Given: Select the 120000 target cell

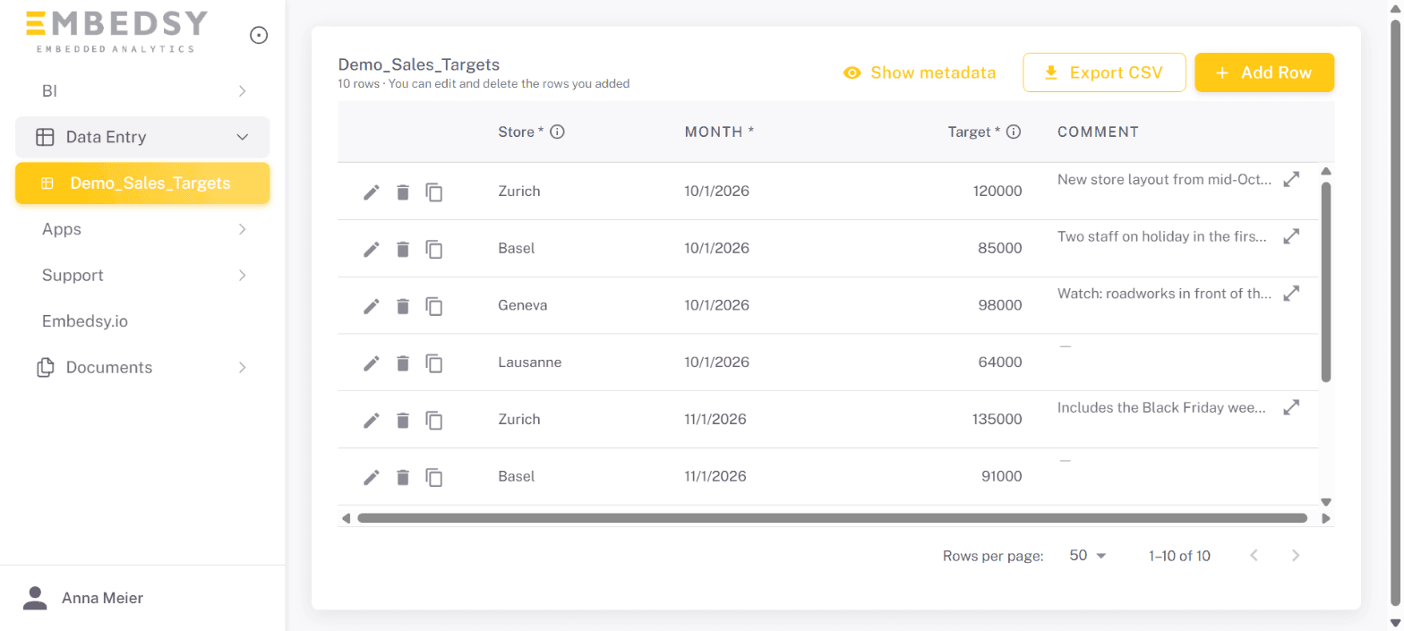Looking at the screenshot, I should pos(997,192).
